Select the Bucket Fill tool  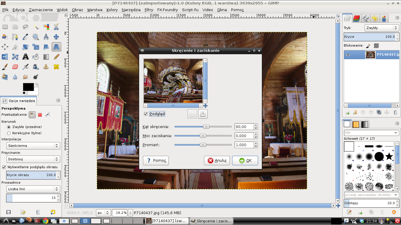36,57
